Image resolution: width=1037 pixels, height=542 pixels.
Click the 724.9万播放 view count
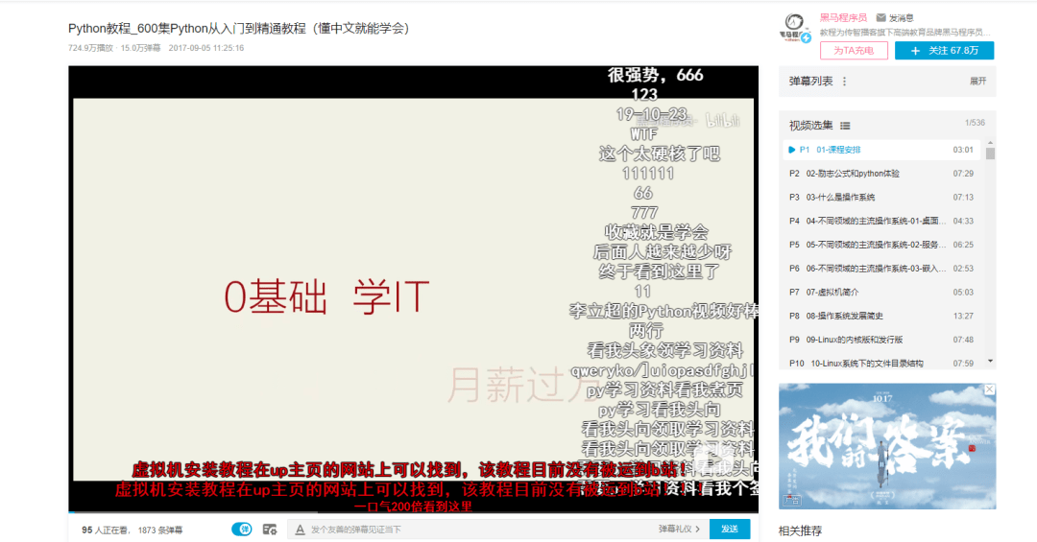click(x=90, y=48)
